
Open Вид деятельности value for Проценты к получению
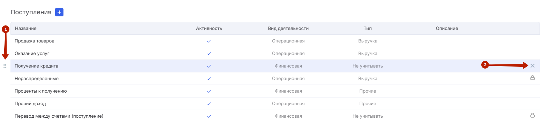[288, 91]
